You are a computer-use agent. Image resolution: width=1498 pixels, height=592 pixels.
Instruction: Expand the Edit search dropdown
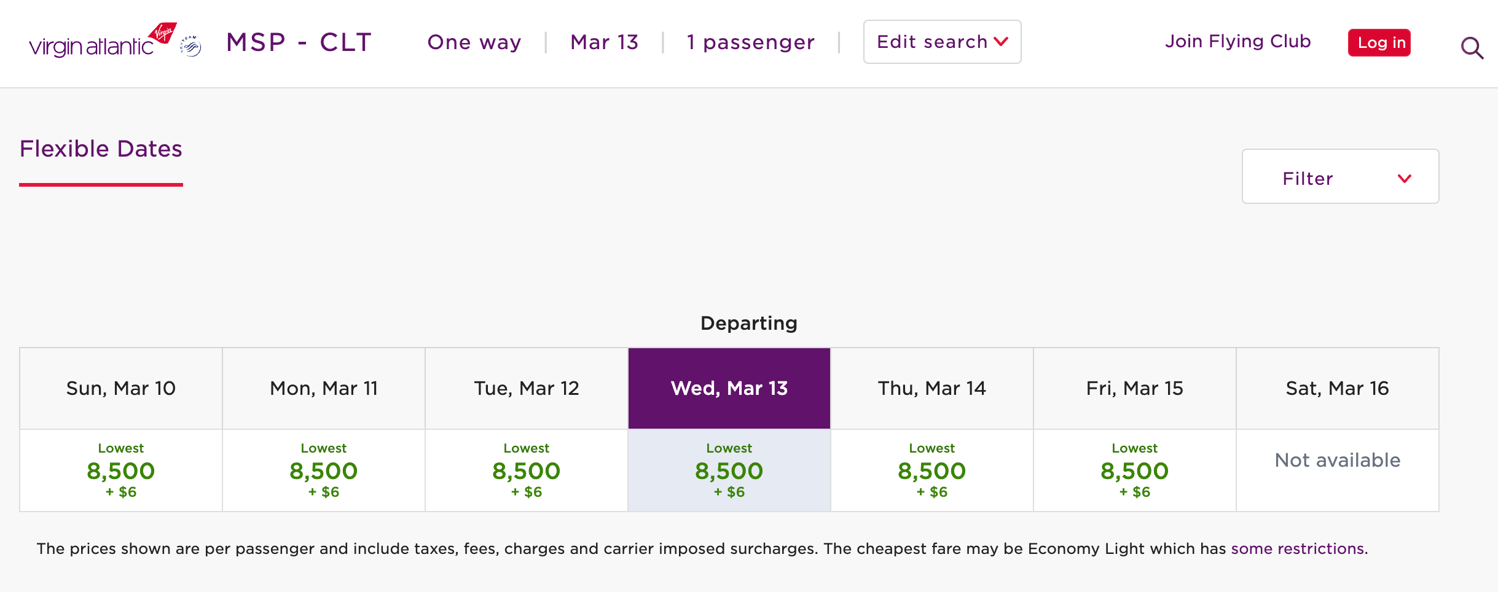942,42
